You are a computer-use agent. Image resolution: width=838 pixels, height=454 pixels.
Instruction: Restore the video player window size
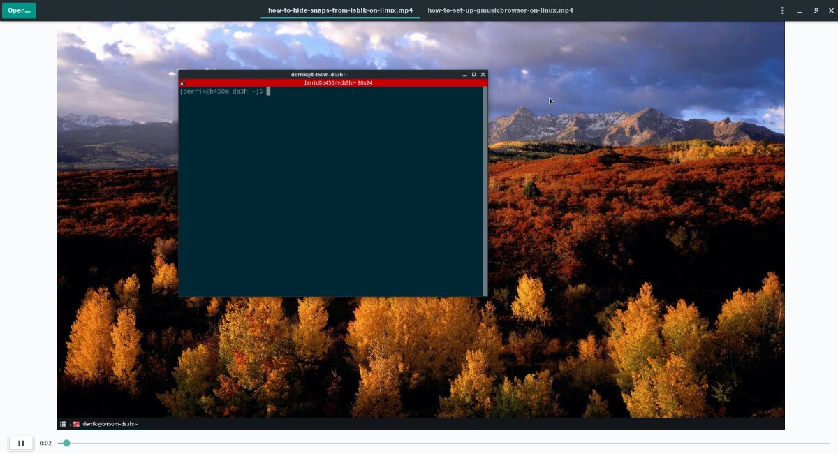click(815, 10)
